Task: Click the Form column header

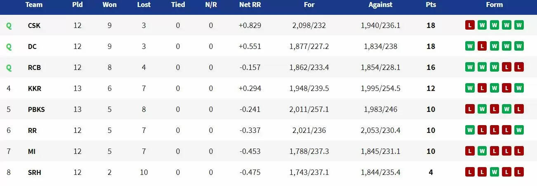Action: tap(494, 5)
